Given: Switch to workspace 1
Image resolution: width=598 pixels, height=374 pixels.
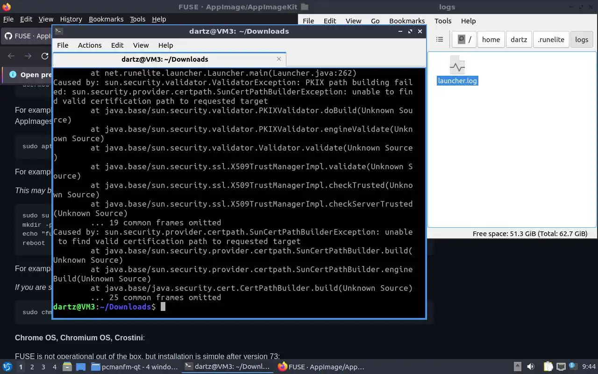Looking at the screenshot, I should (x=21, y=367).
